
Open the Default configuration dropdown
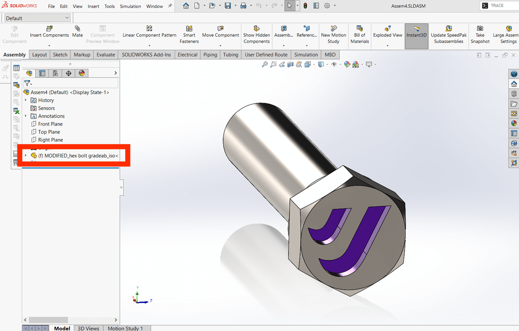(x=37, y=18)
